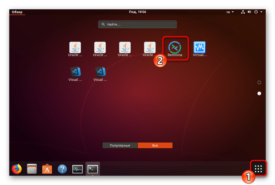Click the Show Applications grid button

[x=258, y=169]
